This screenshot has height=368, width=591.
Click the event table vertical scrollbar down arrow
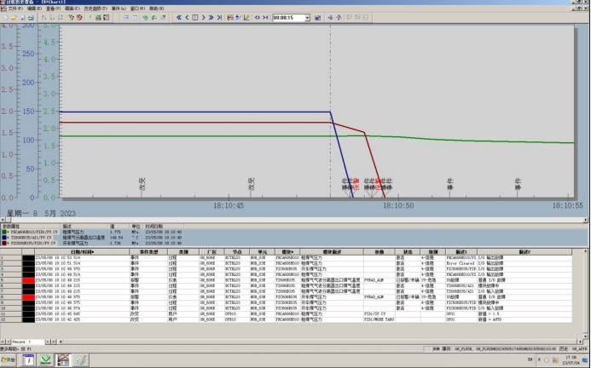[585, 336]
